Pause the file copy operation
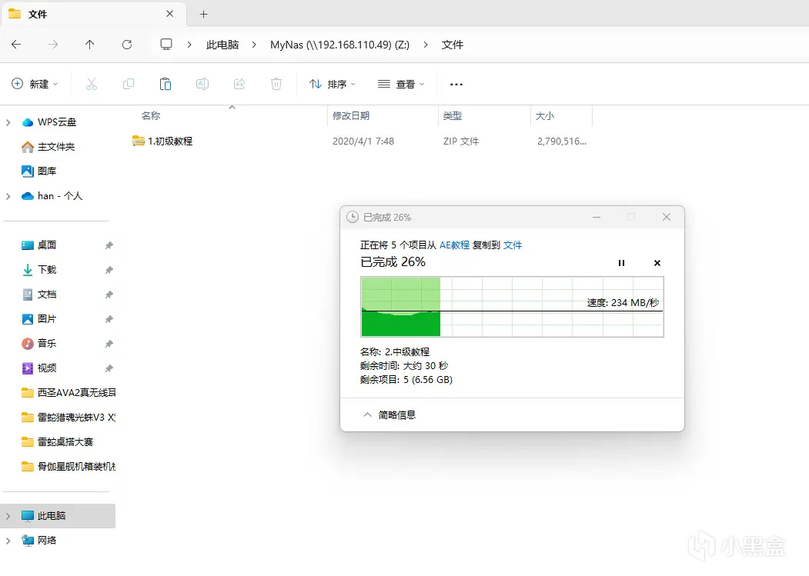The width and height of the screenshot is (809, 576). 622,263
